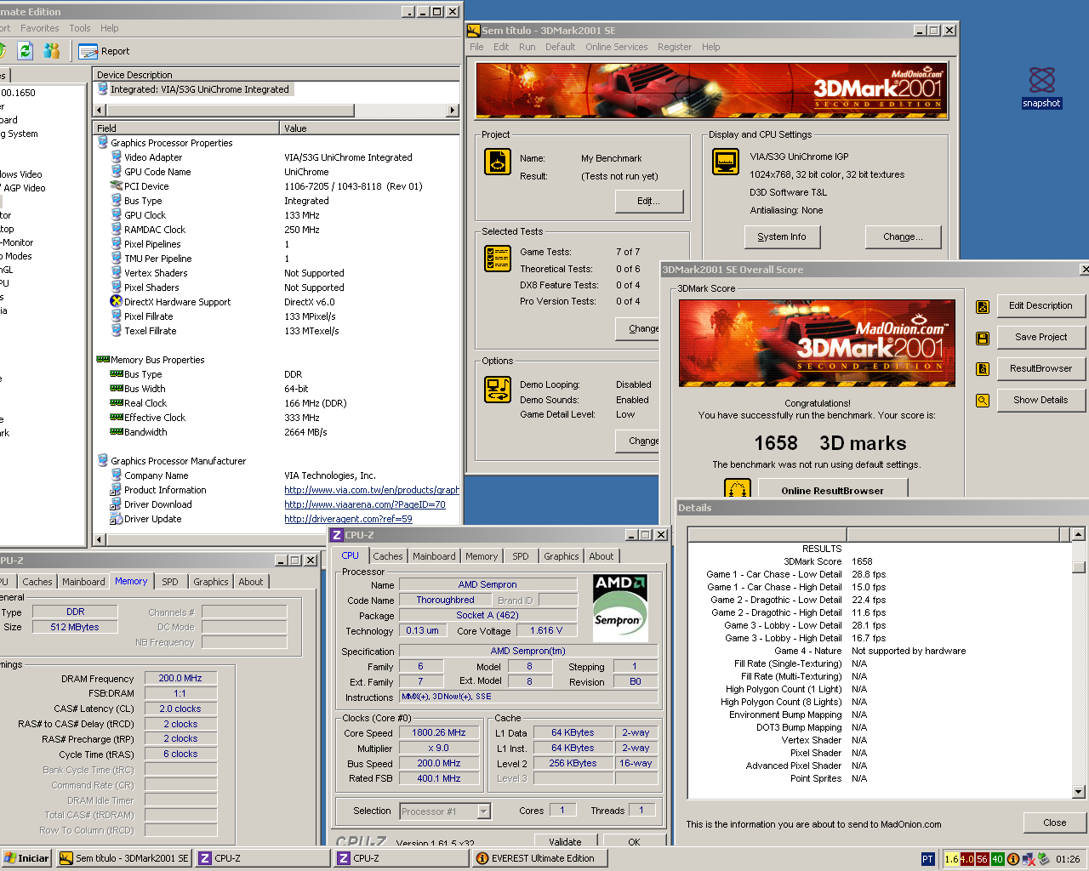The image size is (1089, 871).
Task: Click the PT language indicator in system tray
Action: click(x=927, y=859)
